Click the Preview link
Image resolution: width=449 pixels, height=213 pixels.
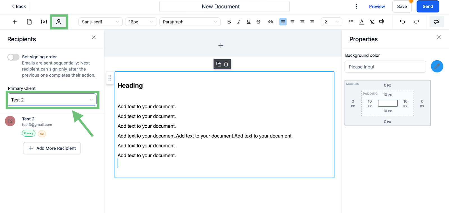[x=377, y=6]
